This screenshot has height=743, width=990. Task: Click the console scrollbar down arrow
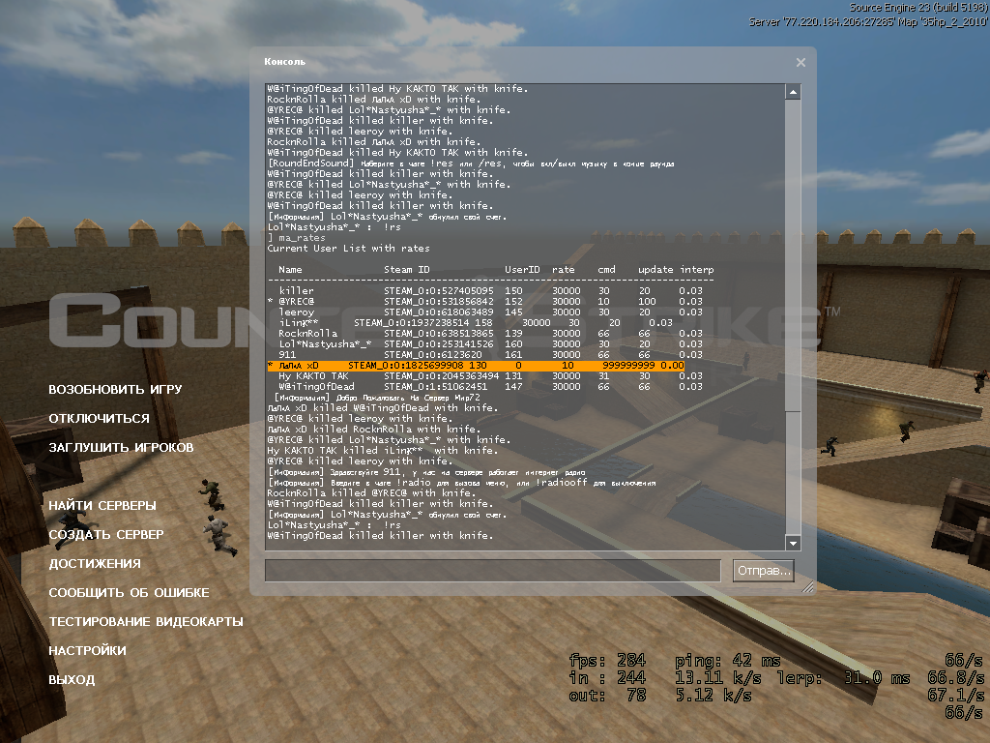(793, 542)
